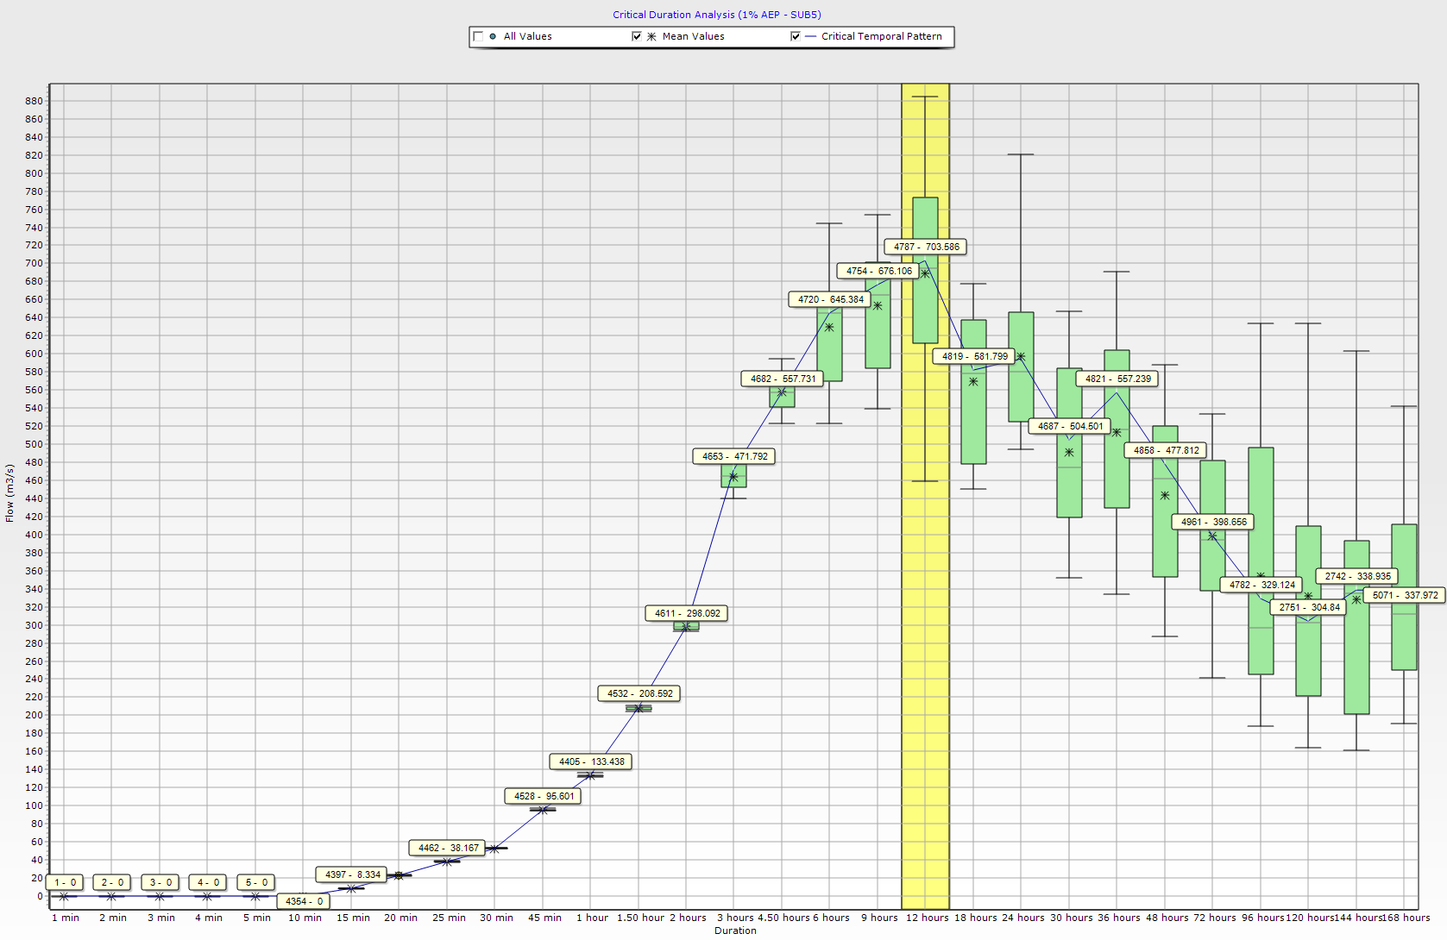Click the Critical Temporal Pattern line icon

[x=810, y=36]
